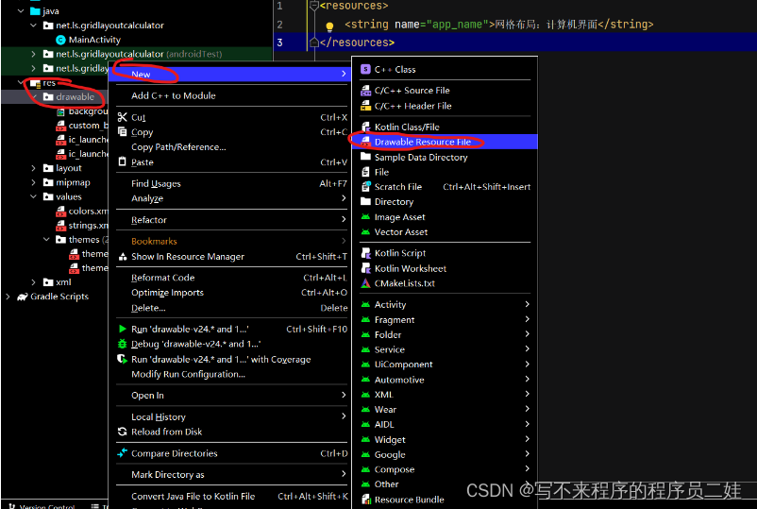Choose Drawable Resource File from New menu
The height and width of the screenshot is (509, 757).
(x=445, y=142)
